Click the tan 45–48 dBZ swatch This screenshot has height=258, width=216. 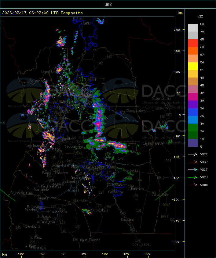(193, 81)
